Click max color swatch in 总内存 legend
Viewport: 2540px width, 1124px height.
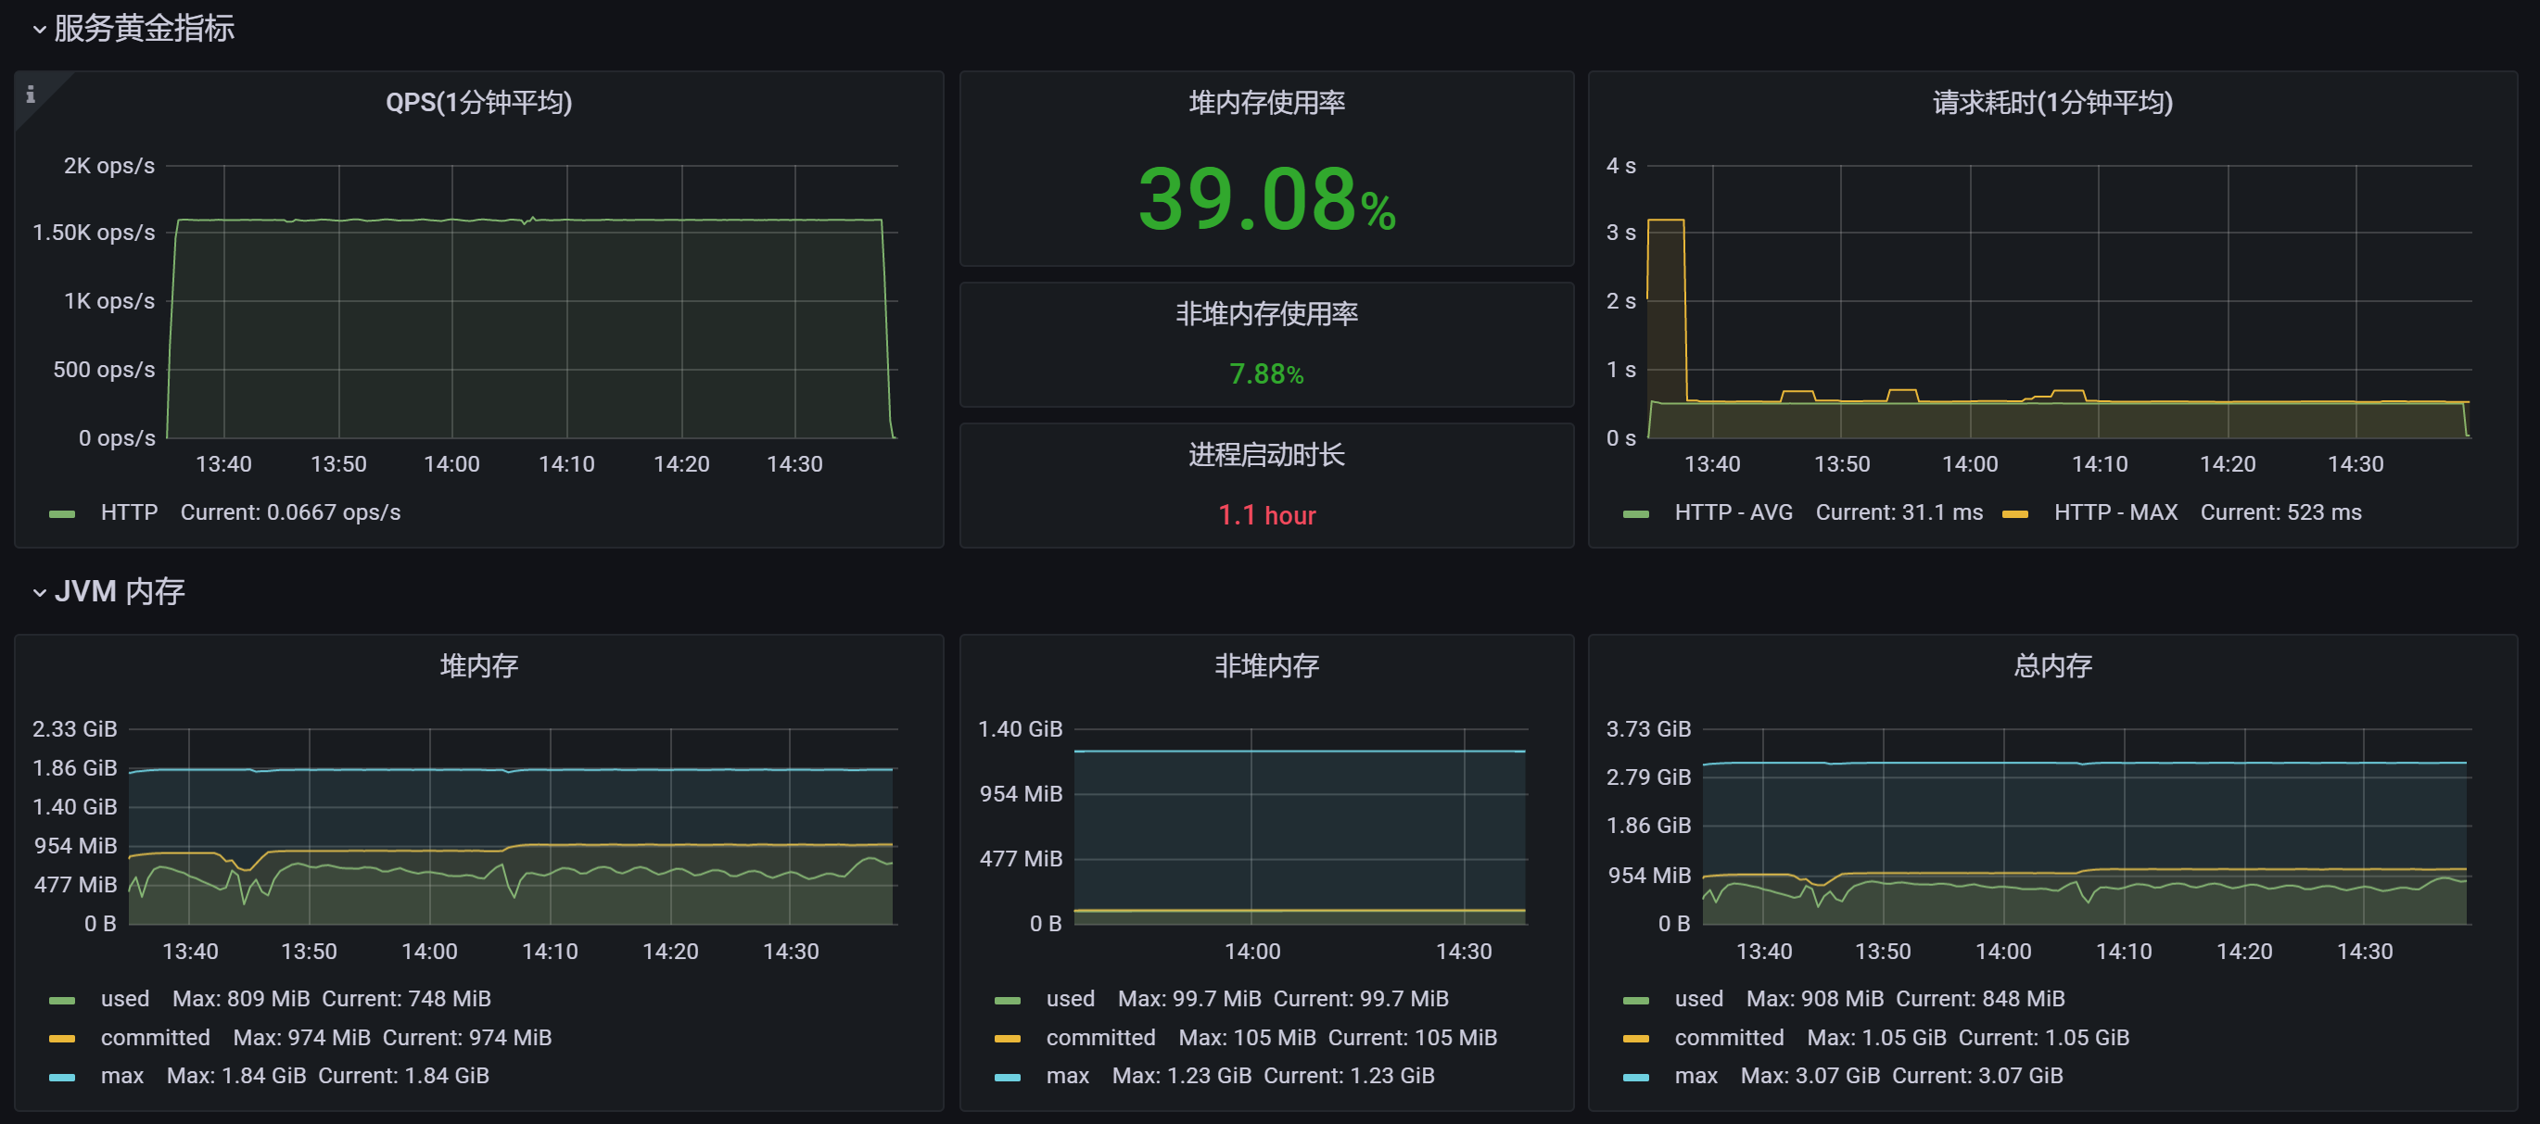click(1636, 1077)
